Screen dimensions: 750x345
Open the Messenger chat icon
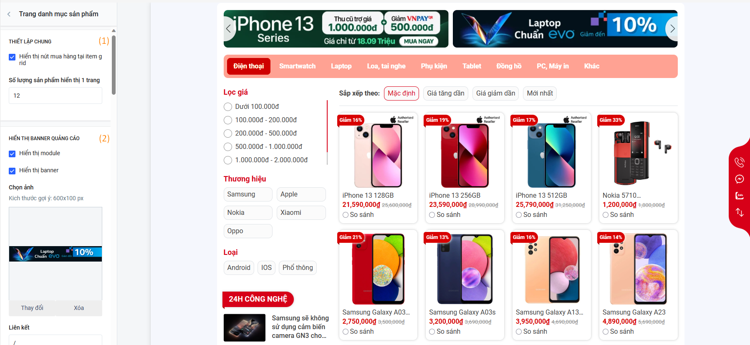[739, 179]
